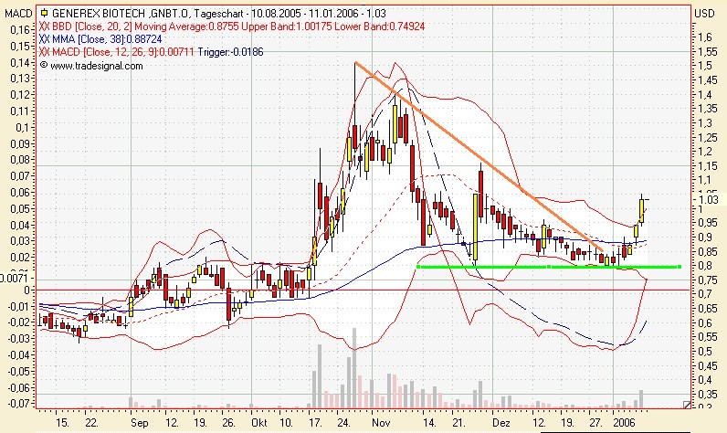Select the 'MMA [Close, 38]:0.88724' legend entry
Screen dimensions: 727x433
107,39
